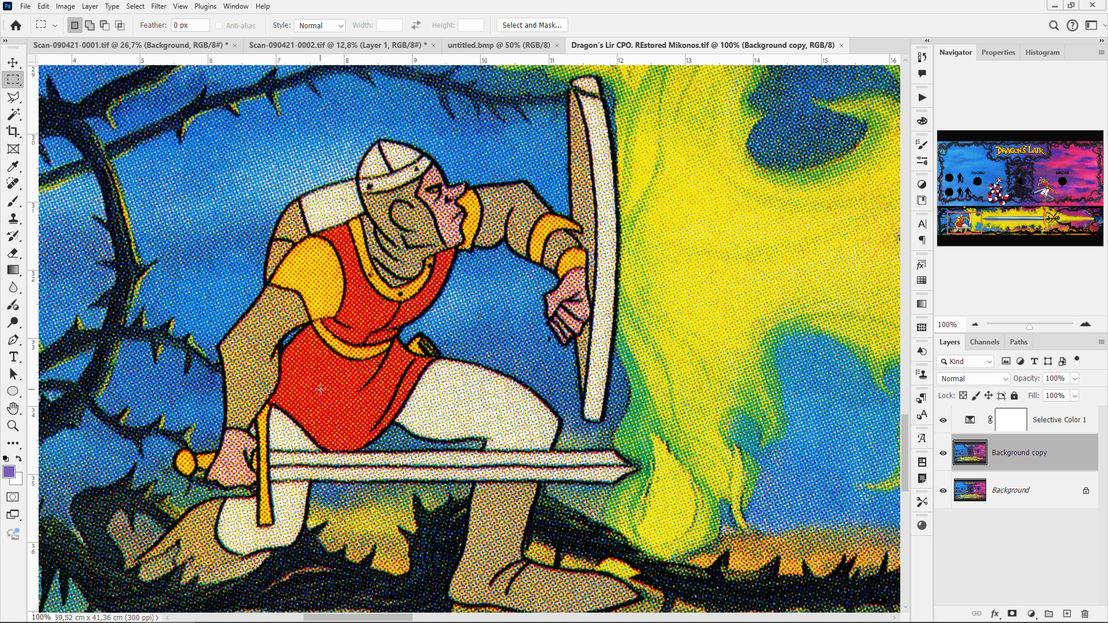Click the Select and Mask button
The width and height of the screenshot is (1108, 623).
pos(532,25)
